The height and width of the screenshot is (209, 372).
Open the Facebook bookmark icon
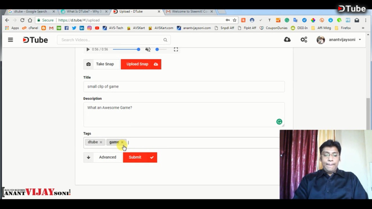[66, 28]
